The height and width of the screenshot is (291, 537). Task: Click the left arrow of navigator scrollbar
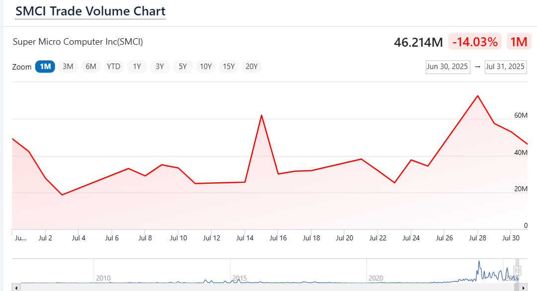(x=16, y=288)
